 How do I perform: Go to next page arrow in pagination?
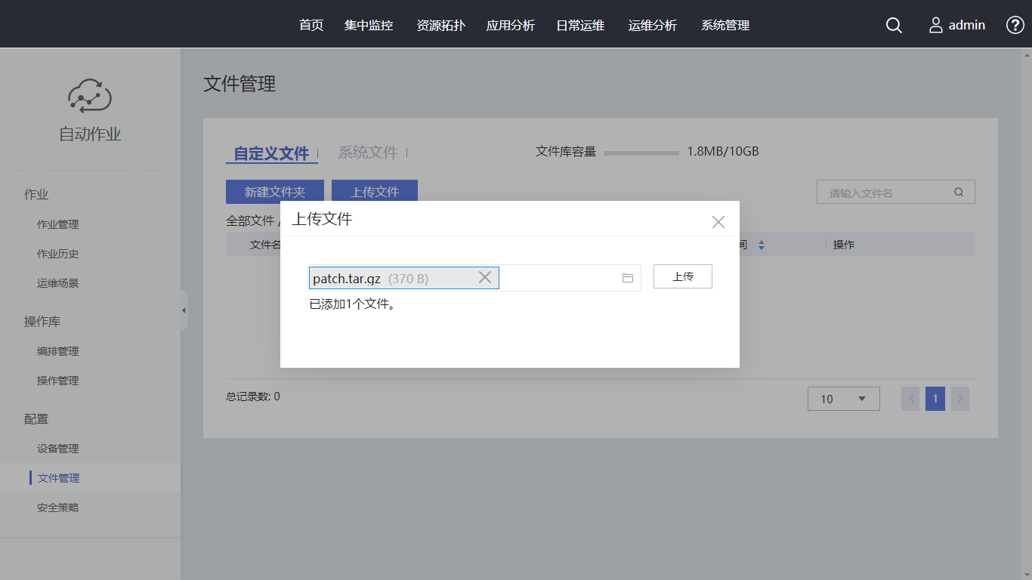pos(959,399)
